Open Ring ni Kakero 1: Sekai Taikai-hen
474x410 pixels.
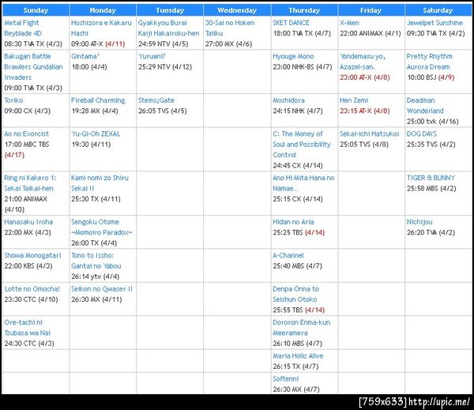click(30, 183)
